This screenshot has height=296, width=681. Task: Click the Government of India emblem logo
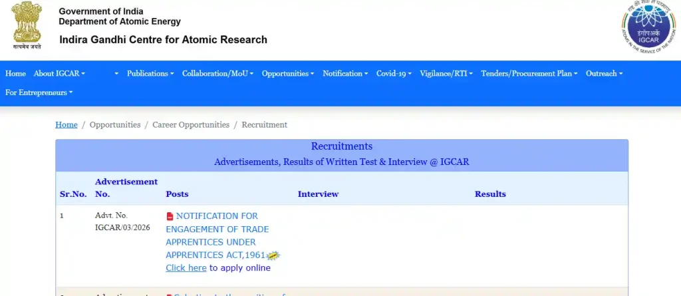[27, 26]
